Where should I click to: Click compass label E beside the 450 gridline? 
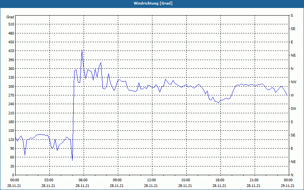click(x=292, y=42)
